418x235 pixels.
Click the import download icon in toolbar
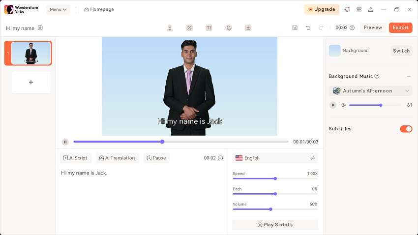pyautogui.click(x=248, y=28)
